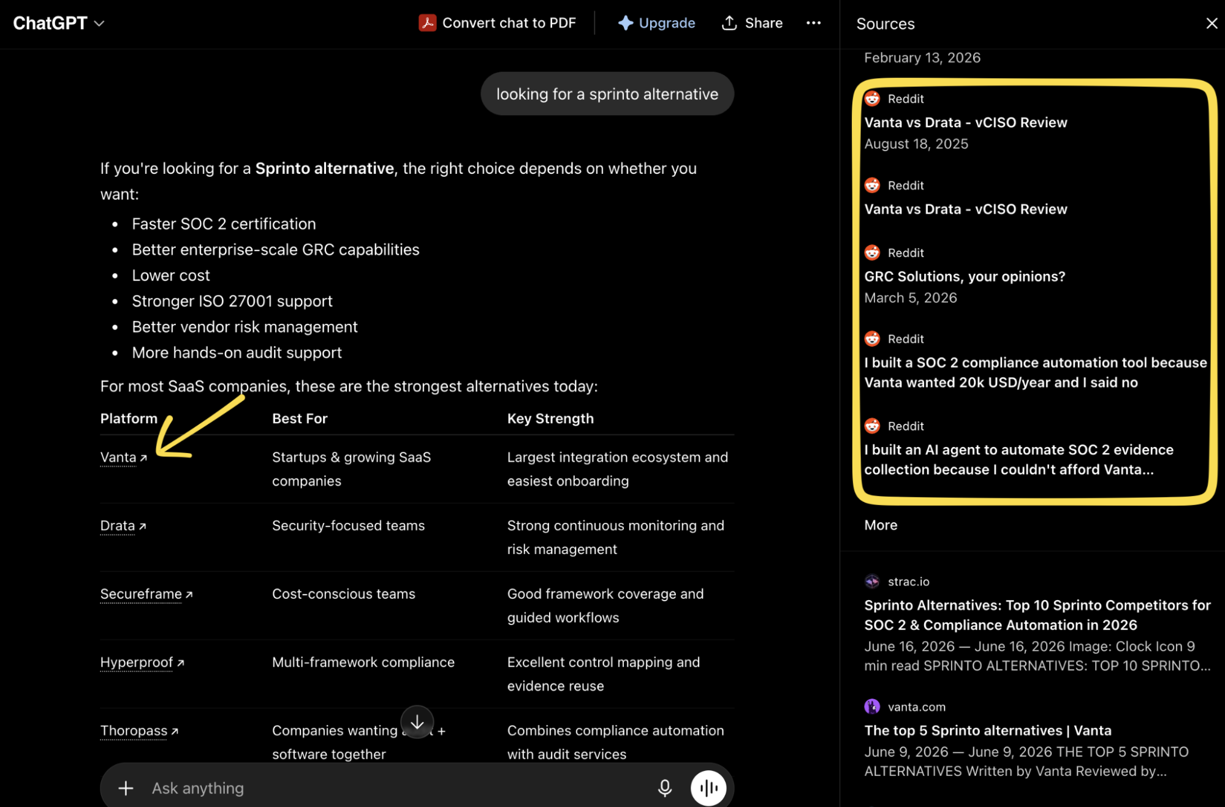Click Reddit icon above GRC Solutions source
The width and height of the screenshot is (1225, 807).
pyautogui.click(x=872, y=253)
